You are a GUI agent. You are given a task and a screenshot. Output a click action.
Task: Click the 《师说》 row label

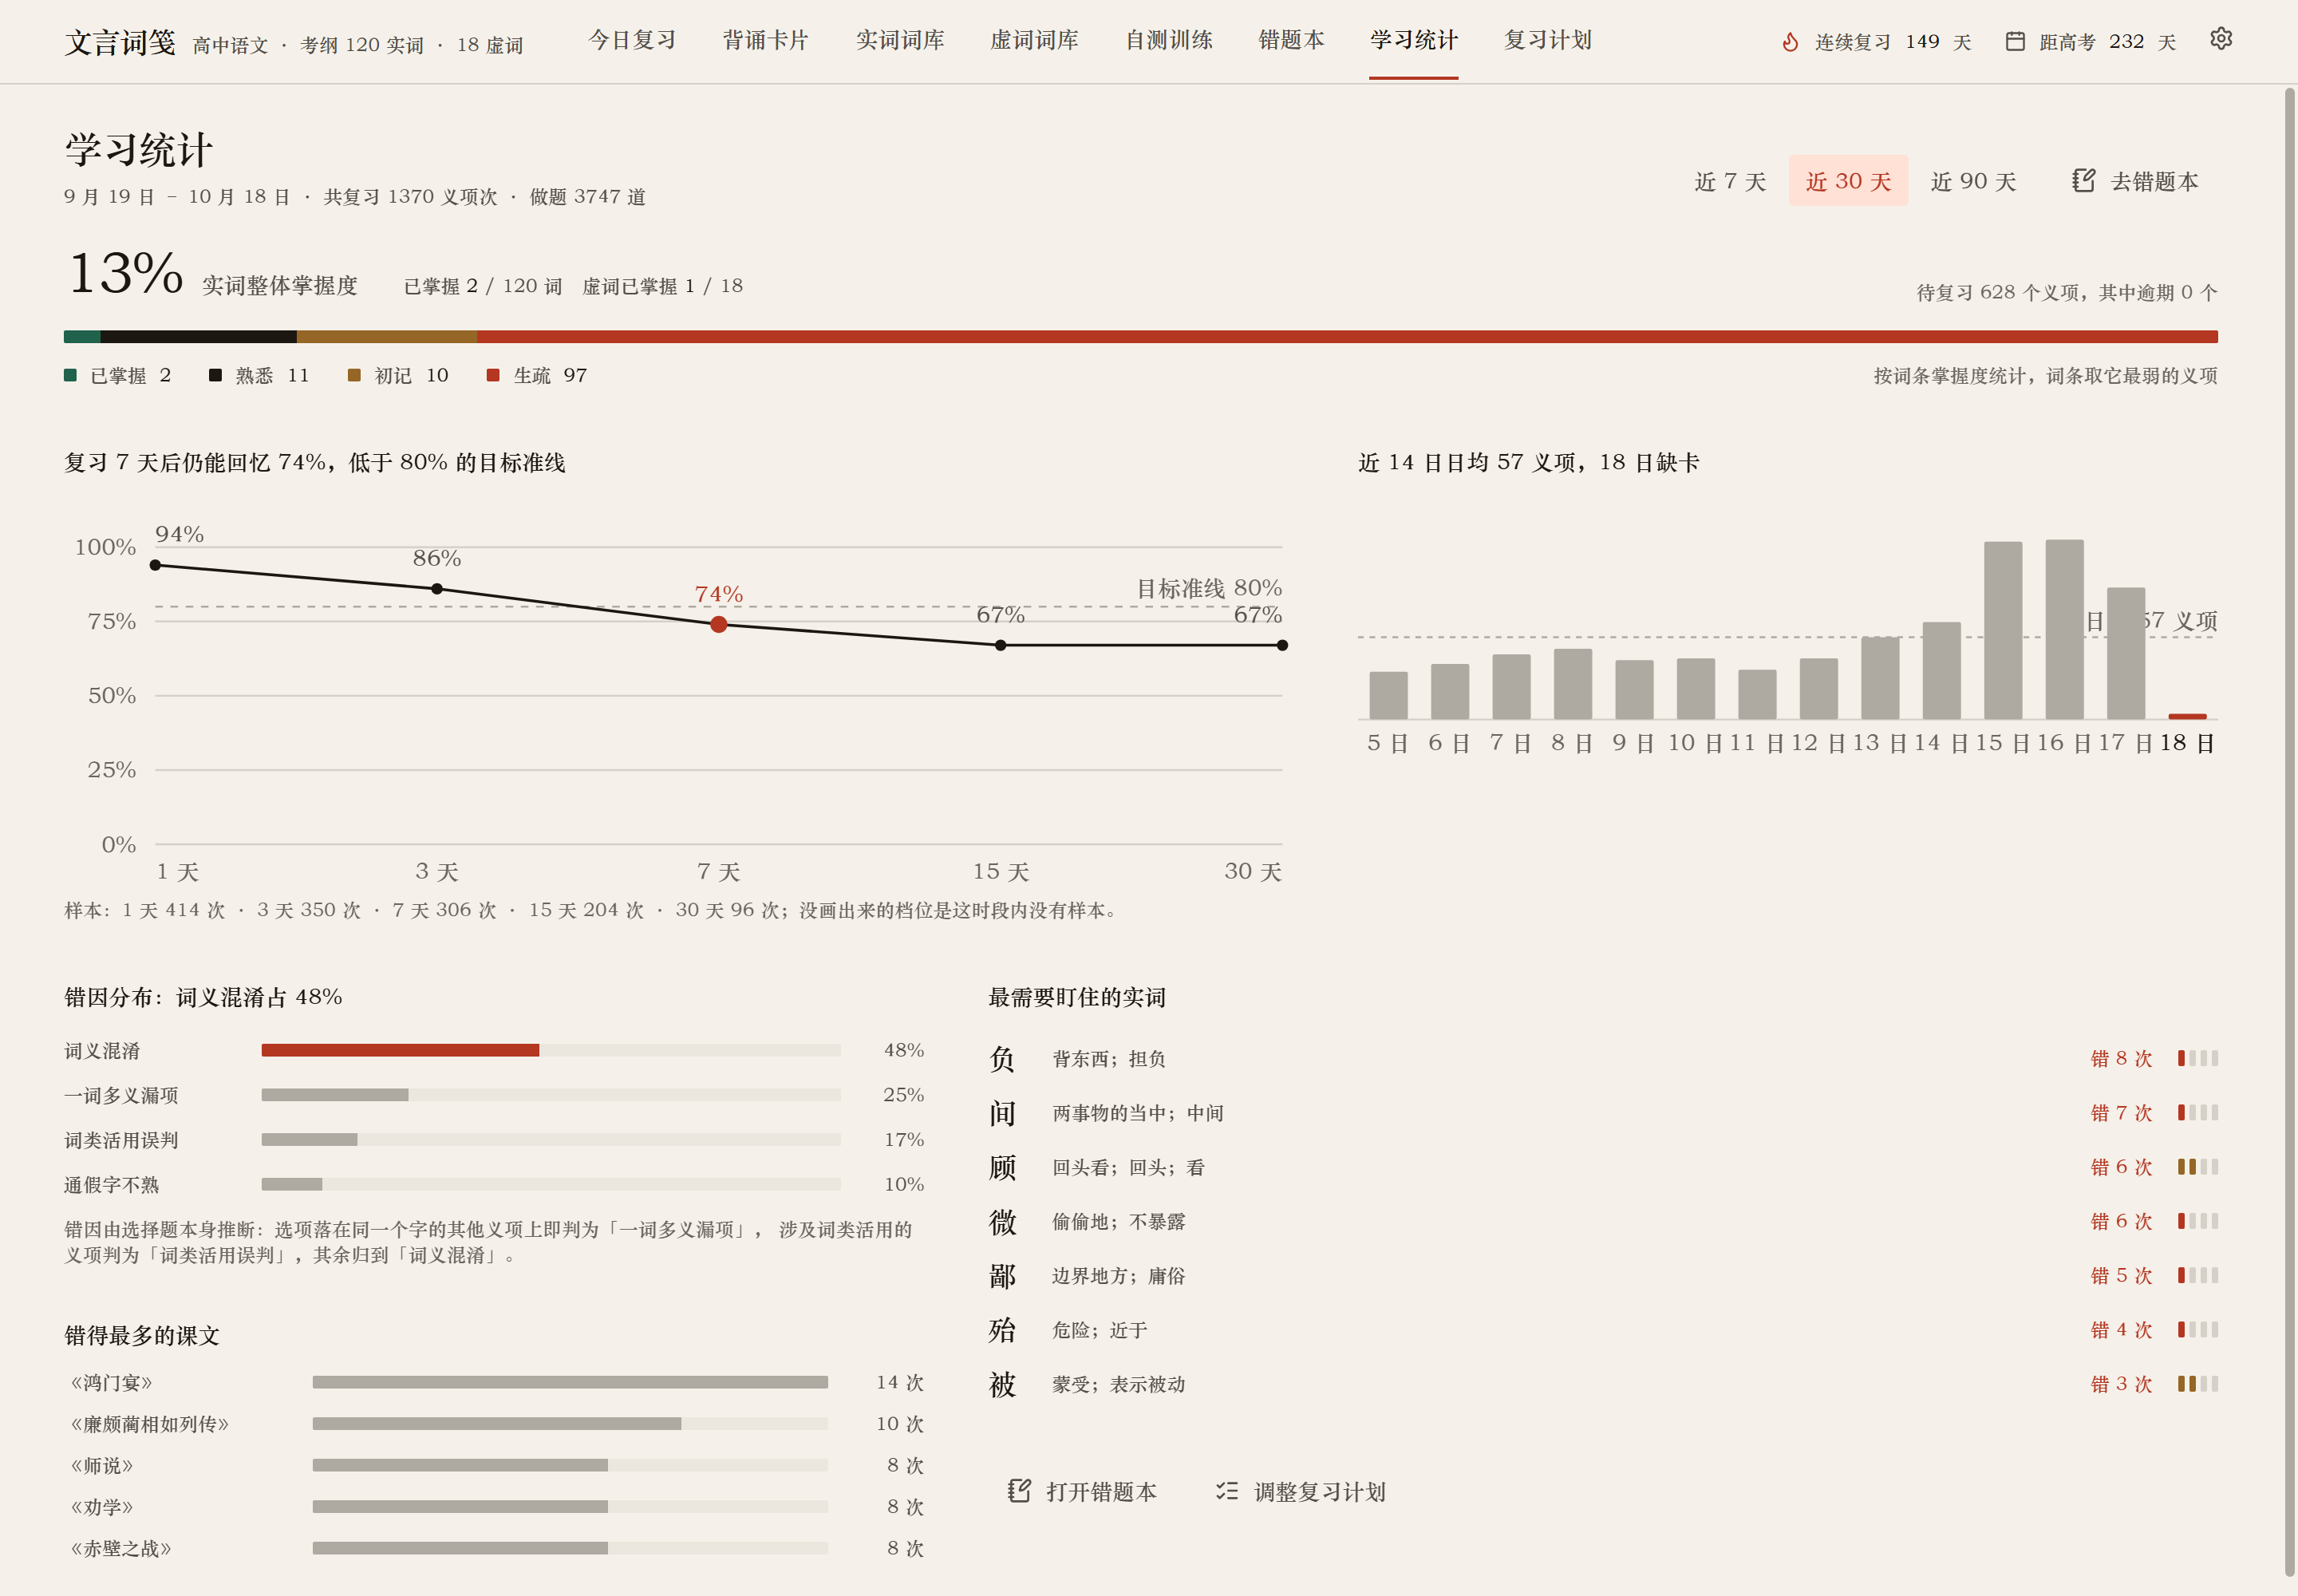[x=101, y=1465]
